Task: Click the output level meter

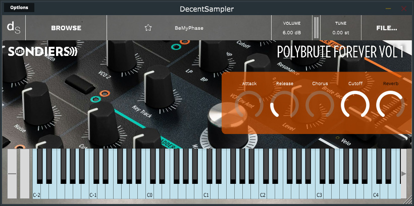Action: (317, 28)
